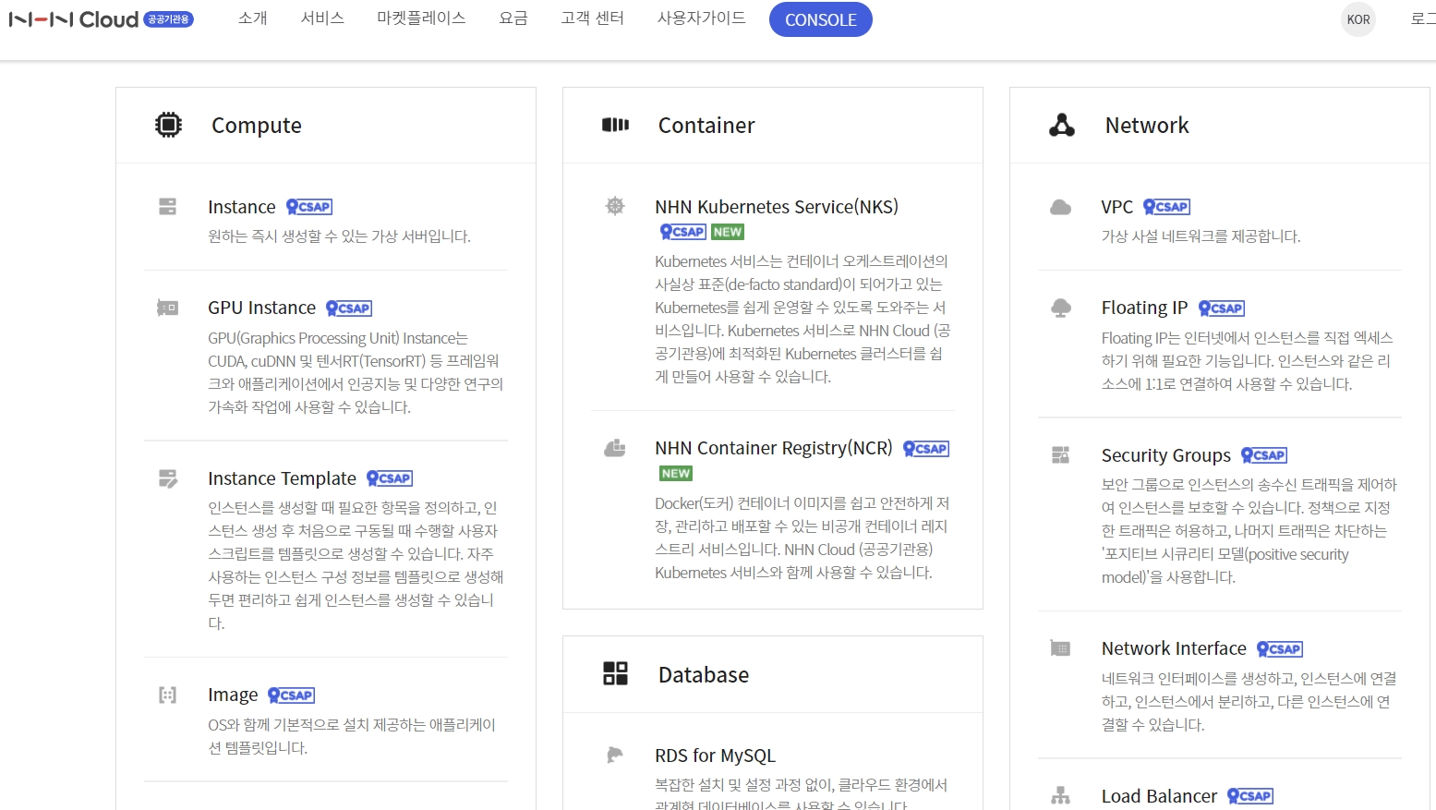The image size is (1436, 810).
Task: Click the Kubernetes wheel icon
Action: click(615, 206)
